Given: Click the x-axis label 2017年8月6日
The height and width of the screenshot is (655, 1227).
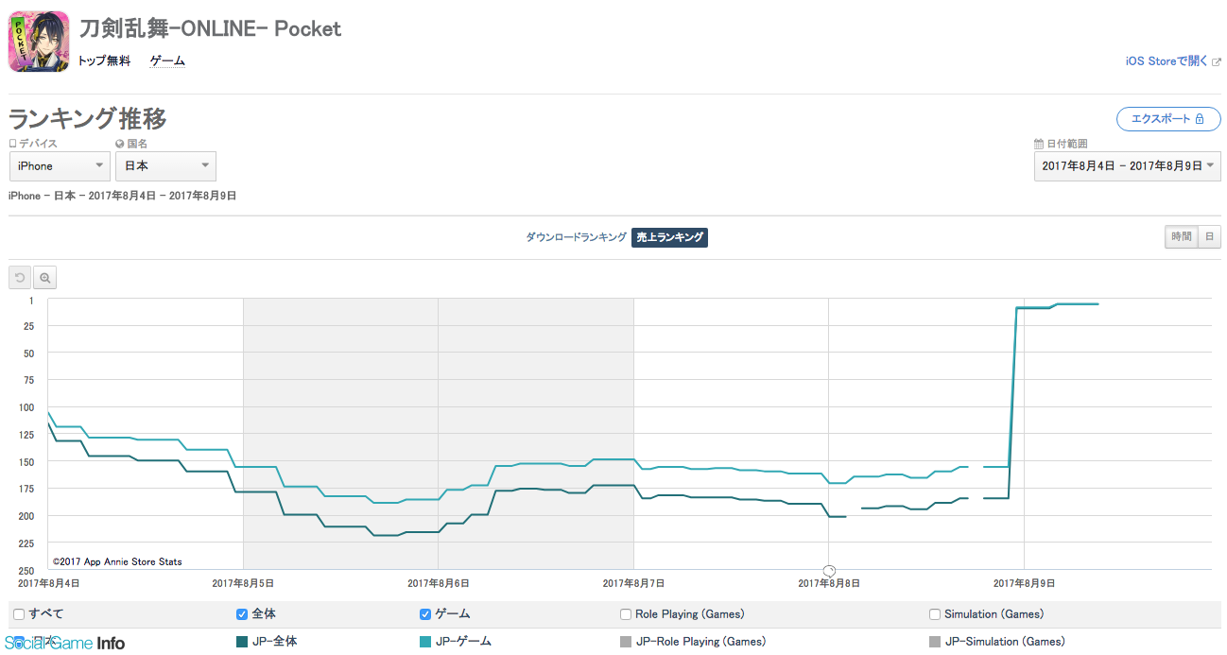Looking at the screenshot, I should tap(438, 583).
